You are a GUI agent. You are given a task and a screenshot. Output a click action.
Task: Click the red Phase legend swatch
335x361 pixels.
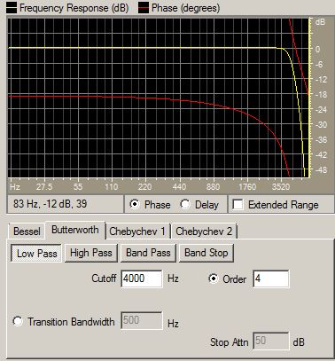(144, 8)
